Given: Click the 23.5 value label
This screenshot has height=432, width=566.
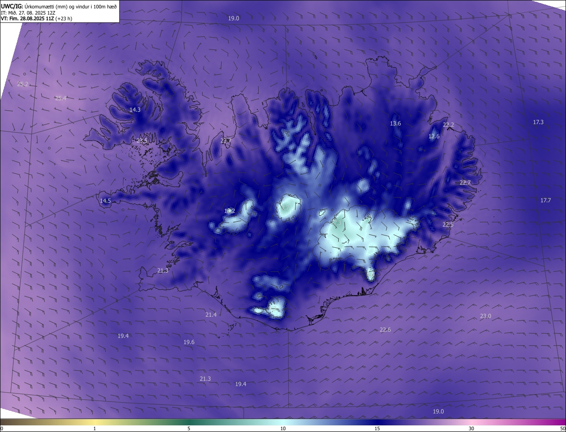Looking at the screenshot, I should click(142, 141).
